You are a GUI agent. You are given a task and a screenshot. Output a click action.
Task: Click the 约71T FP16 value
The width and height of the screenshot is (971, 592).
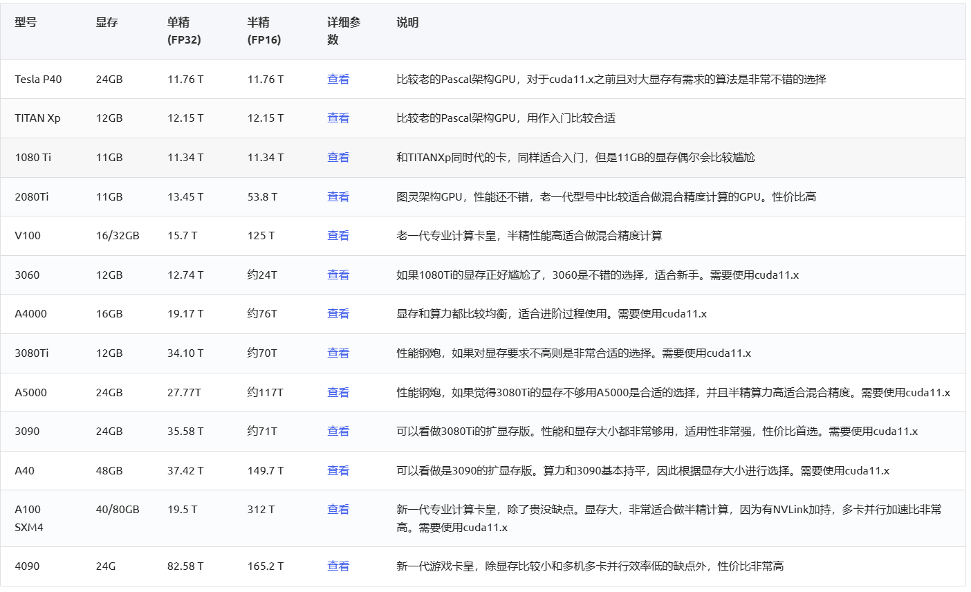[262, 432]
